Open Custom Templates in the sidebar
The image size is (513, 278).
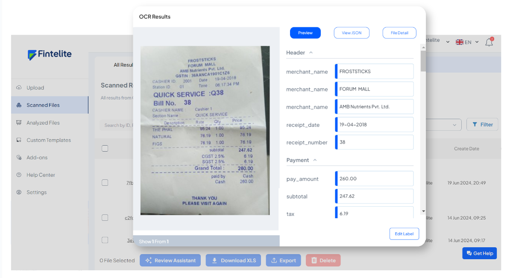pyautogui.click(x=50, y=140)
